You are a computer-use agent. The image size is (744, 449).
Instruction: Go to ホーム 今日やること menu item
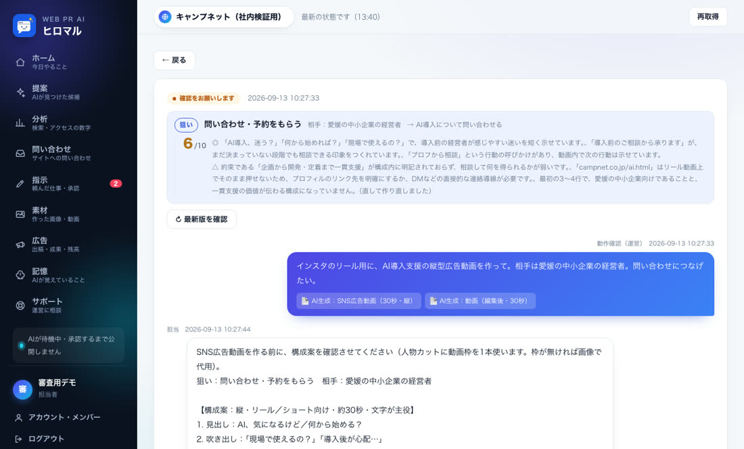tap(68, 62)
